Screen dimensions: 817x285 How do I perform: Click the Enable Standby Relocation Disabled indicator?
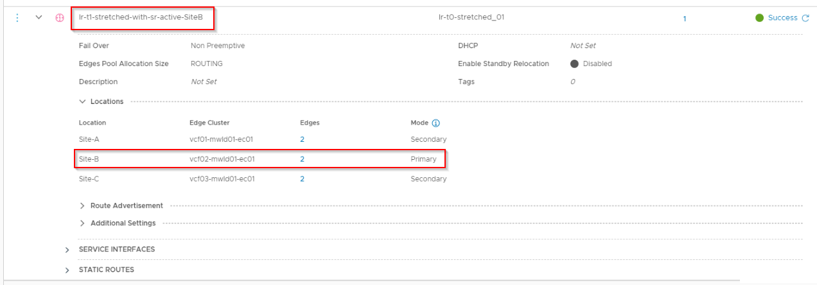[574, 64]
